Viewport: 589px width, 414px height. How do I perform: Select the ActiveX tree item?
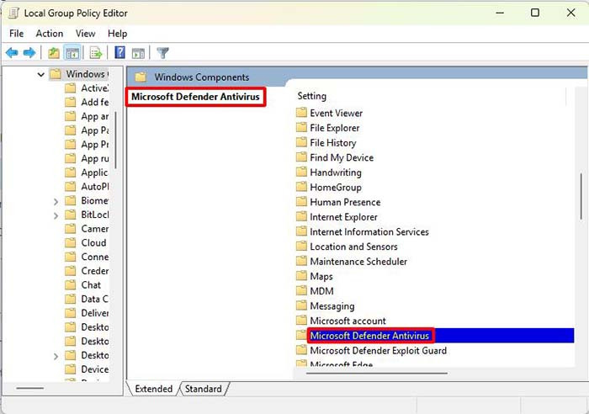tap(94, 88)
